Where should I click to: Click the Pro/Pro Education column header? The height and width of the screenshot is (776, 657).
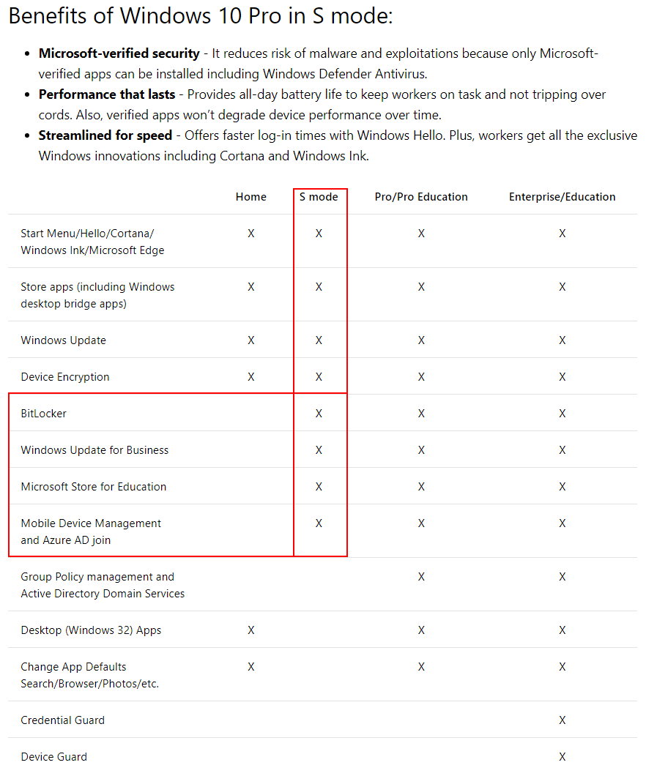click(420, 197)
